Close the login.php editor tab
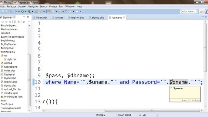Screen dimensions: 208x117 pyautogui.click(x=124, y=17)
